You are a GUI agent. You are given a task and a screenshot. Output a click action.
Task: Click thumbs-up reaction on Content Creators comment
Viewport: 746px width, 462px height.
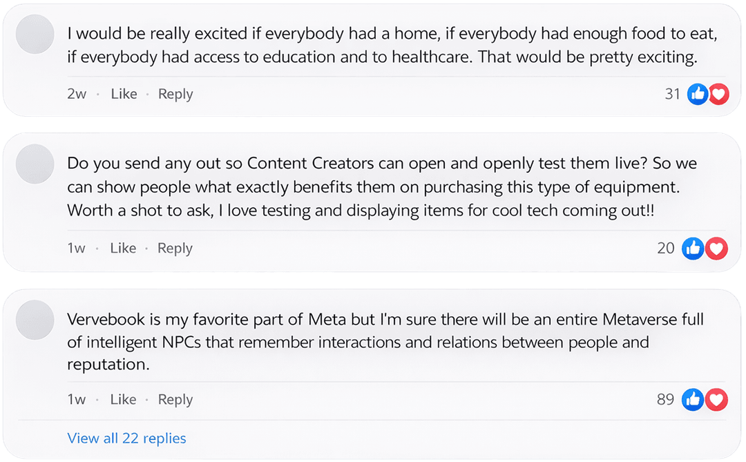tap(693, 248)
